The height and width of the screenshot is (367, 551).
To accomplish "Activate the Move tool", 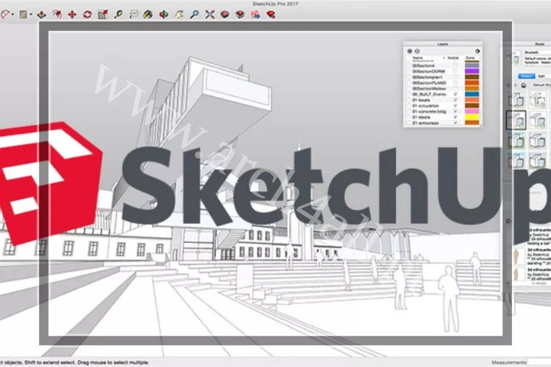I will pyautogui.click(x=71, y=13).
